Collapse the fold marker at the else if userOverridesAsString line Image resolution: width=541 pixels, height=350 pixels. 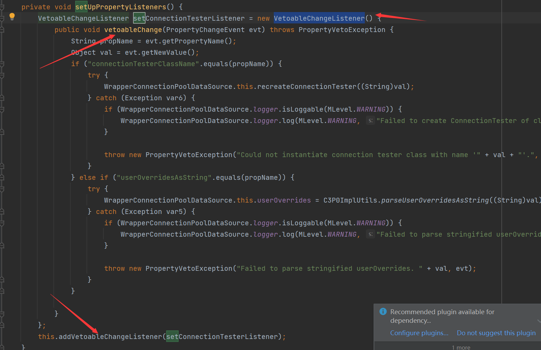(2, 177)
